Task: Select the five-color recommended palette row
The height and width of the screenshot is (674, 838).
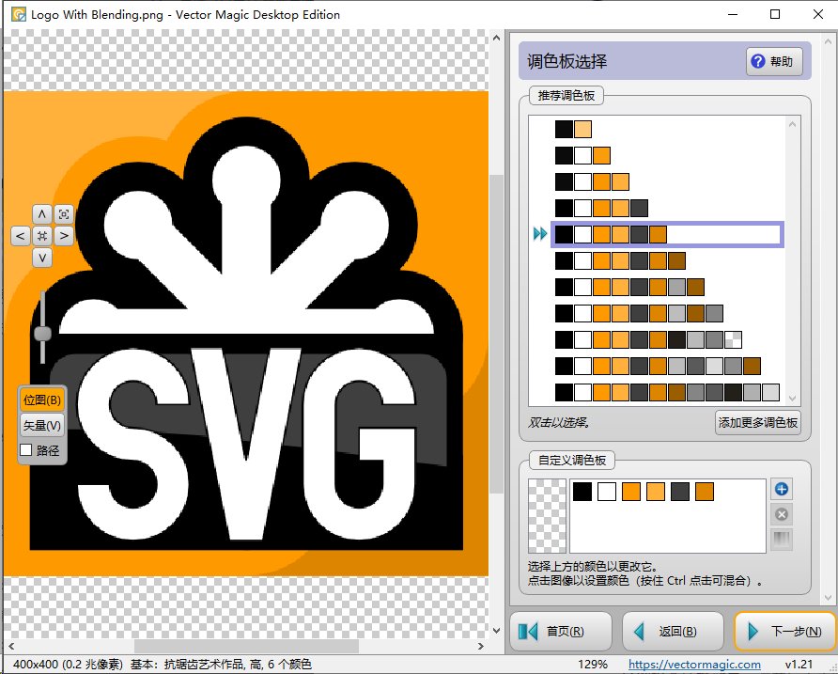Action: pyautogui.click(x=666, y=208)
